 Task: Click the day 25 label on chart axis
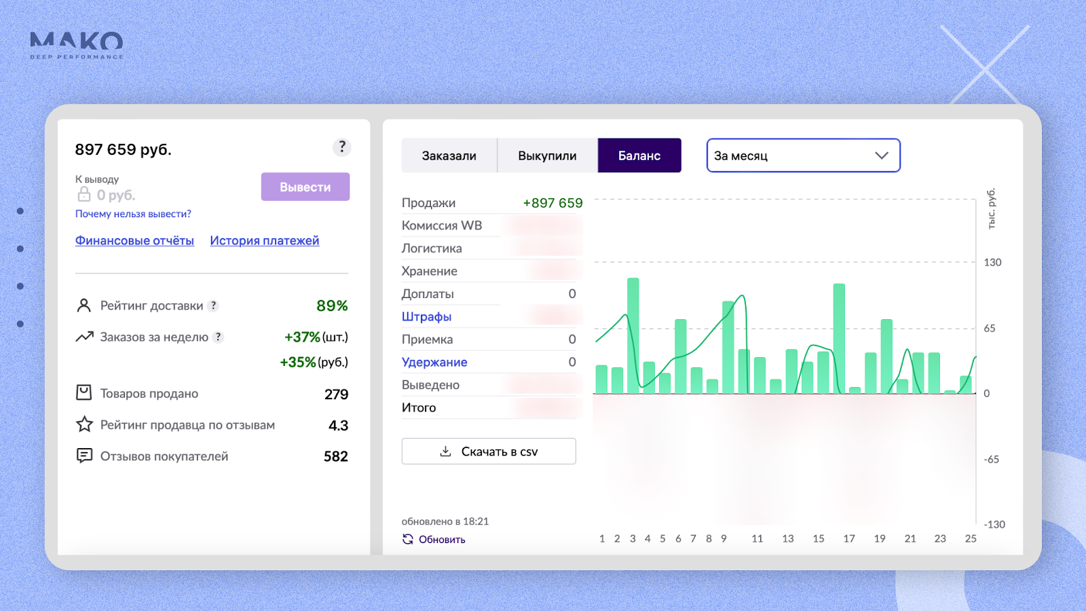[x=971, y=538]
